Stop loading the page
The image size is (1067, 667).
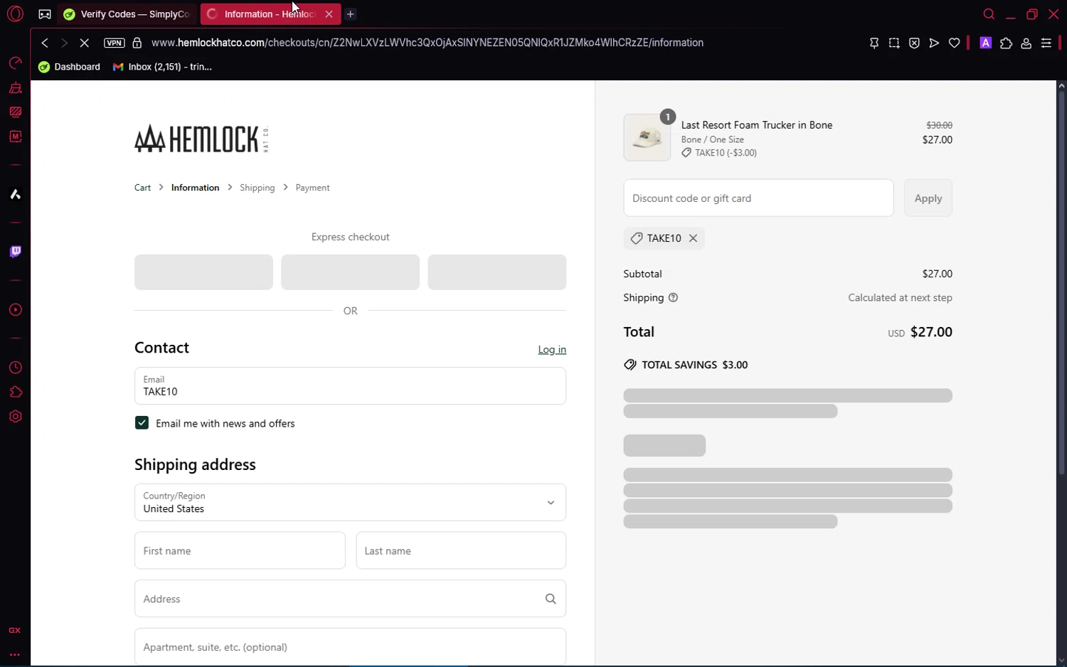coord(84,43)
